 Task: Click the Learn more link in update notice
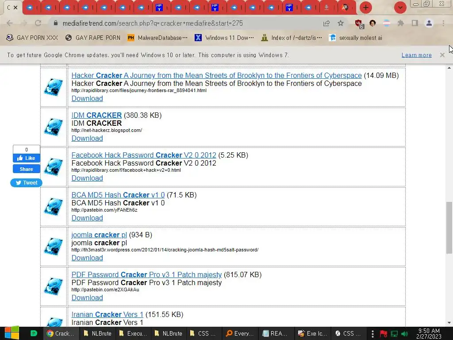(416, 55)
